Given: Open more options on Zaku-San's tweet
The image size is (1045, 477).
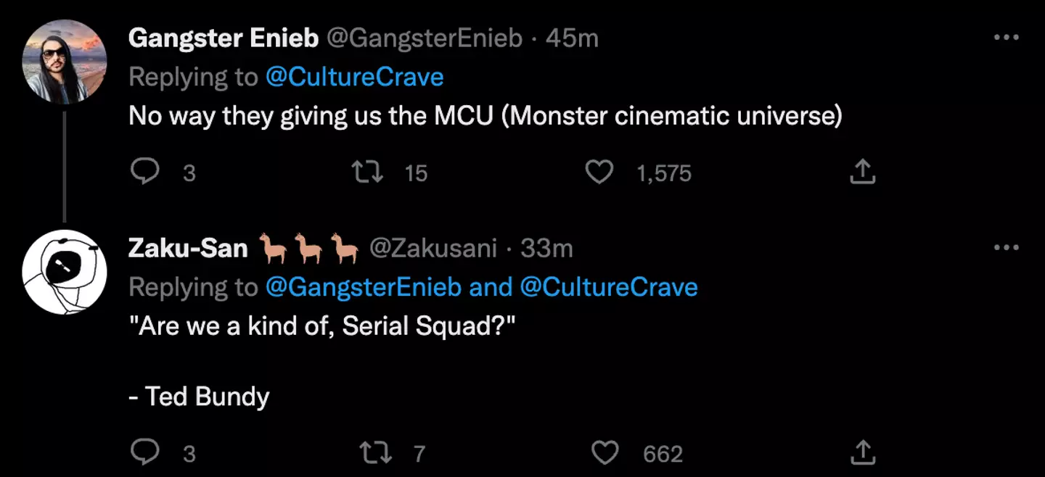Looking at the screenshot, I should pyautogui.click(x=1006, y=248).
